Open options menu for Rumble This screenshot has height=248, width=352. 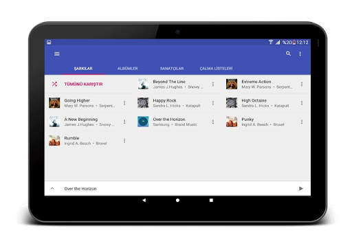click(x=124, y=140)
